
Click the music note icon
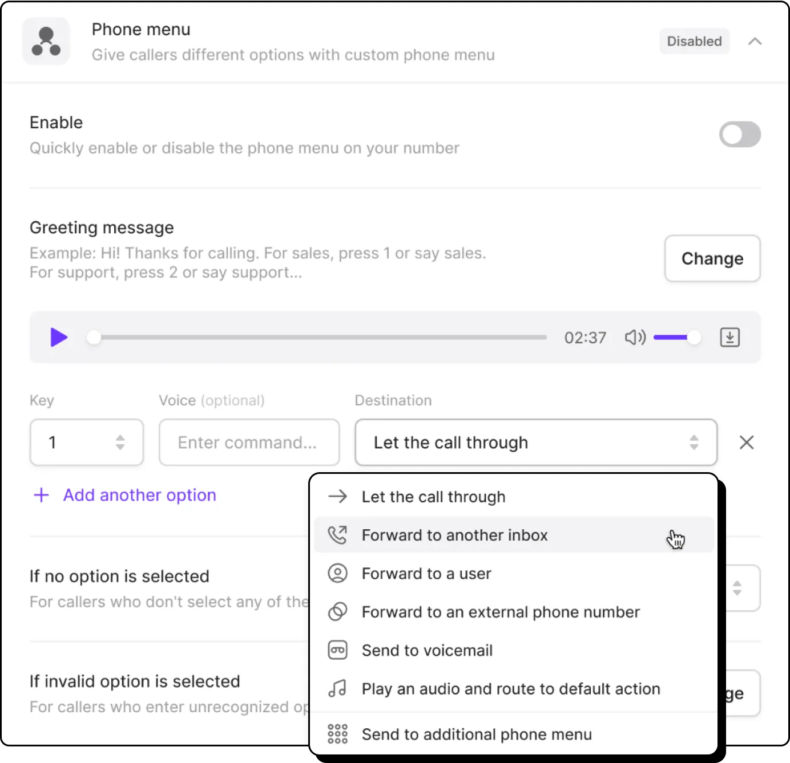337,689
